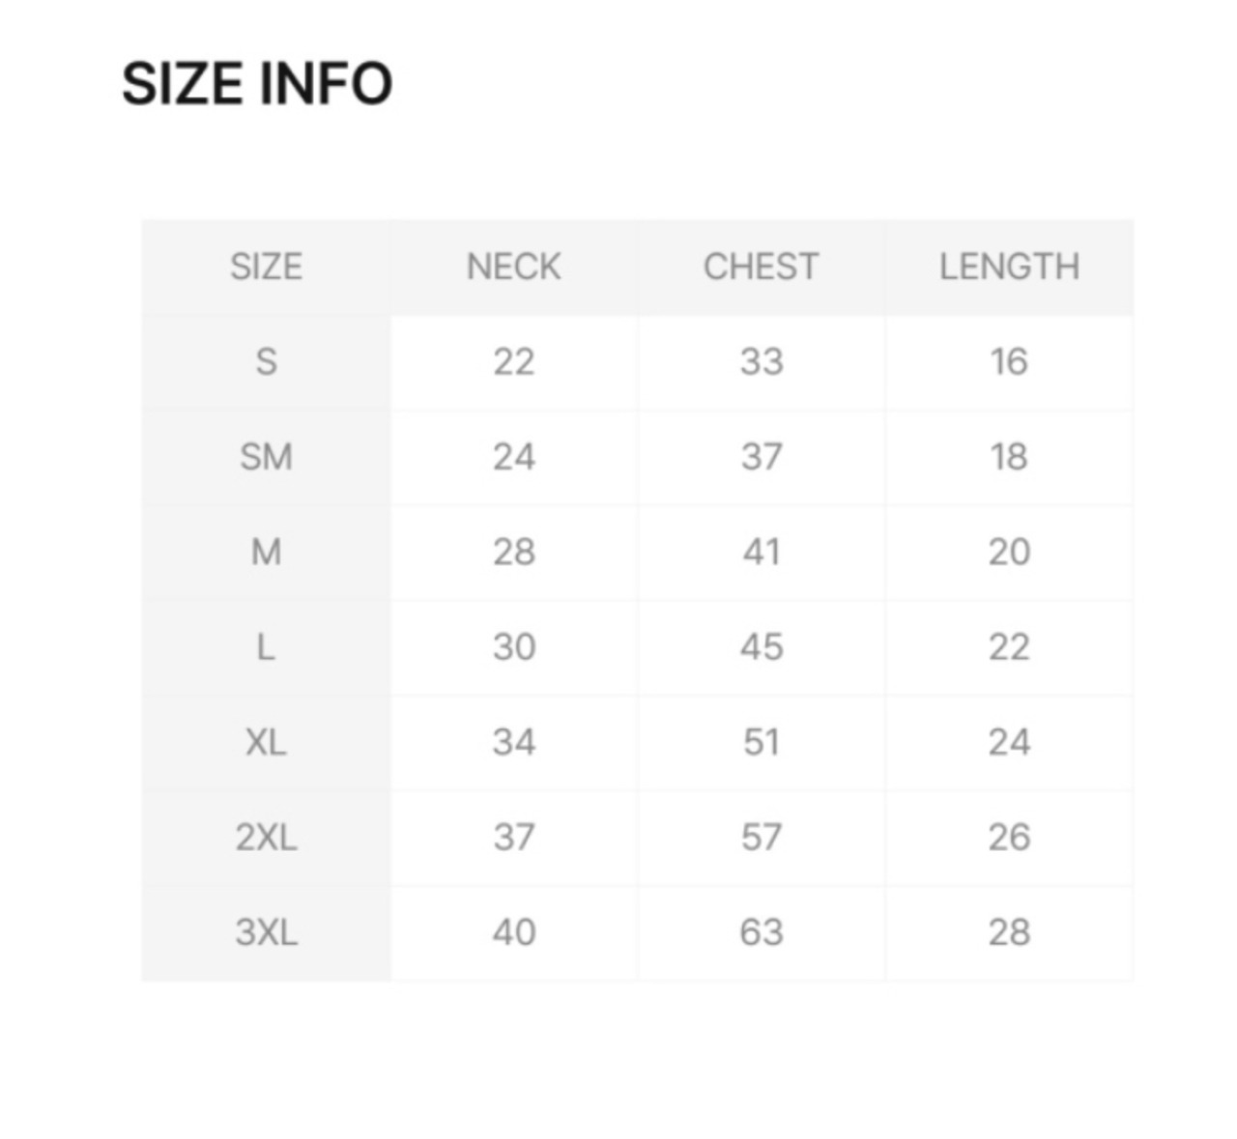
Task: Click chest value 57 for 2XL
Action: (761, 837)
